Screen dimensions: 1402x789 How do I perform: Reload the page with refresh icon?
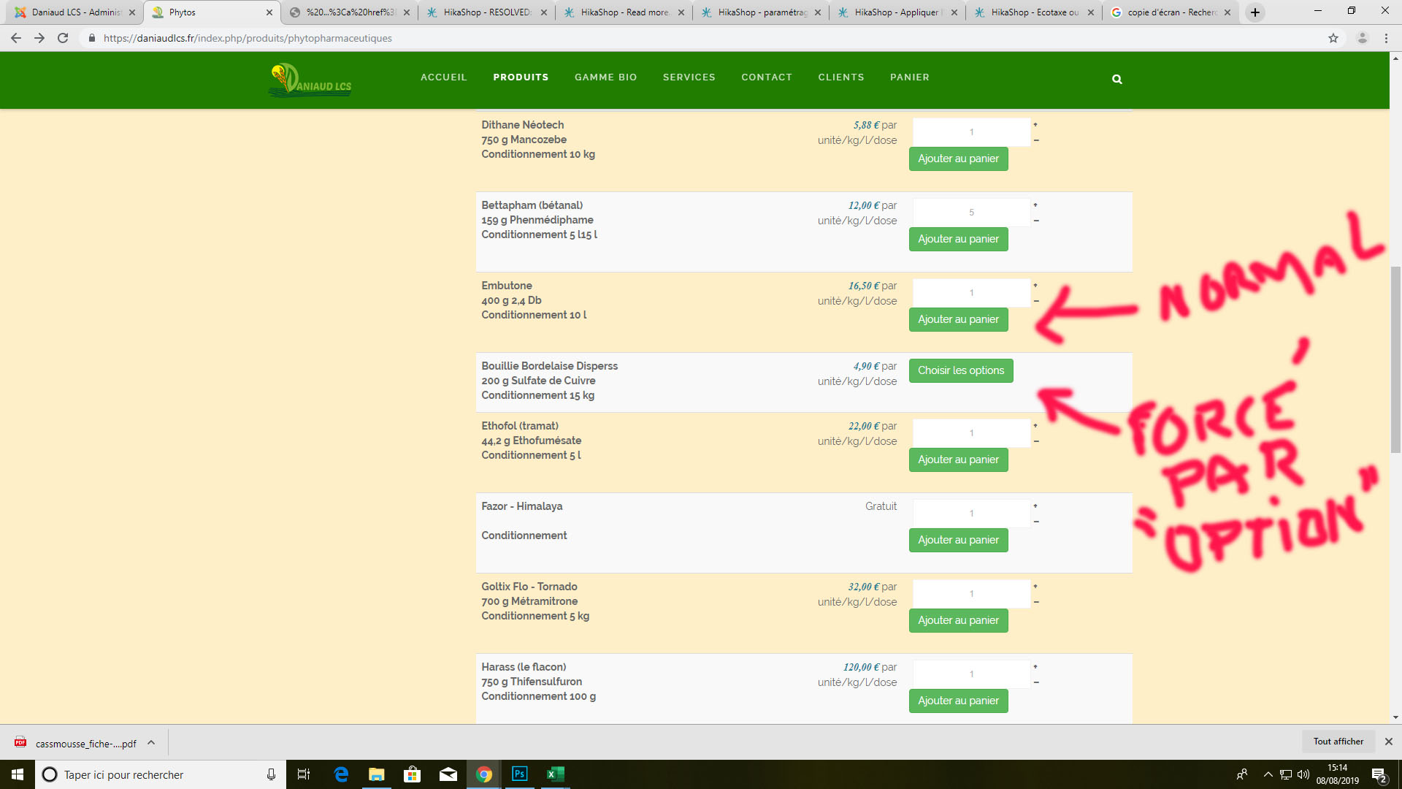point(63,38)
